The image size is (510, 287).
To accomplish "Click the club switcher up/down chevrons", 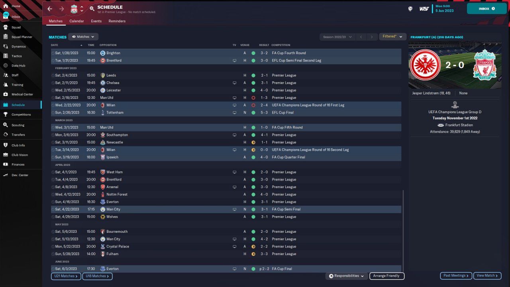I will click(82, 9).
